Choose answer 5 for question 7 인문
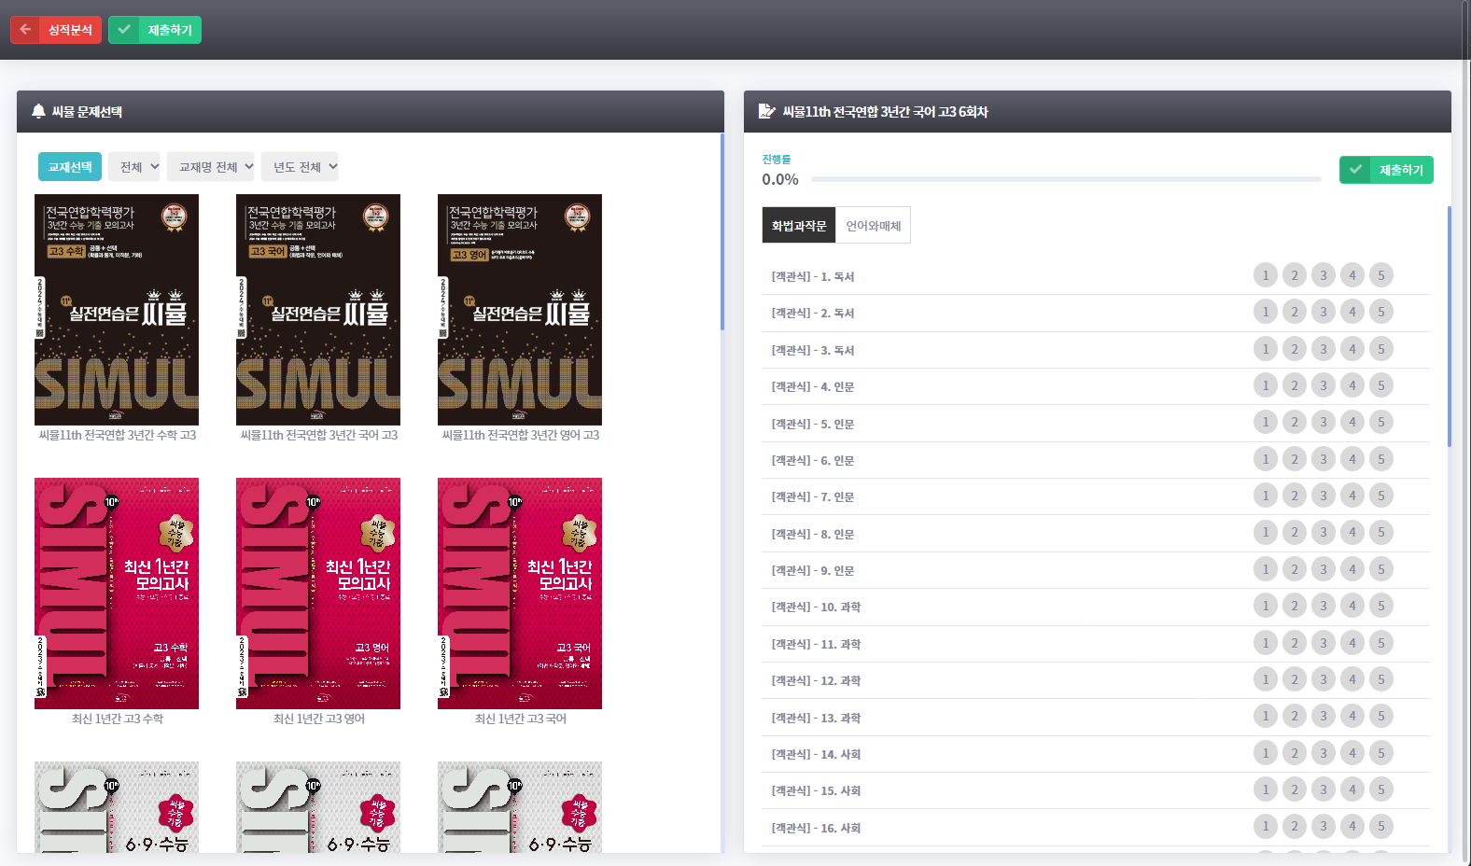This screenshot has width=1471, height=866. [1381, 496]
